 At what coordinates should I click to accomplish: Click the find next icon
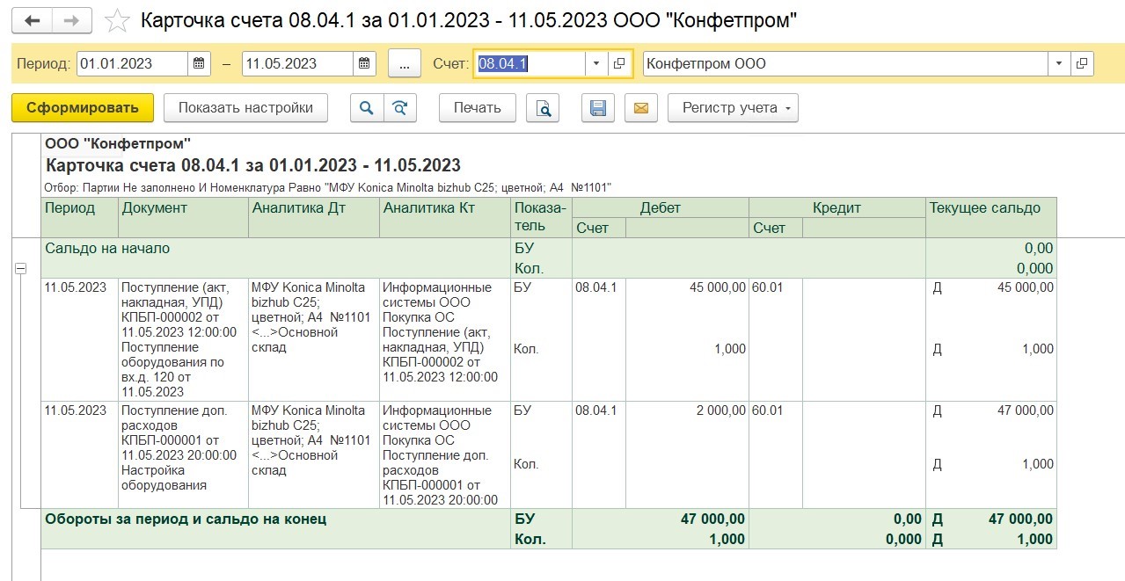coord(400,108)
